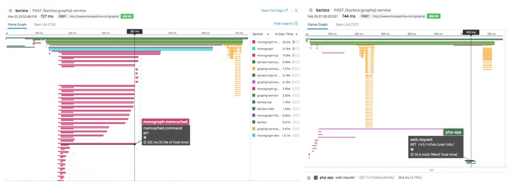This screenshot has height=186, width=516.
Task: Hide the legend using Hide Legend link
Action: tap(283, 24)
